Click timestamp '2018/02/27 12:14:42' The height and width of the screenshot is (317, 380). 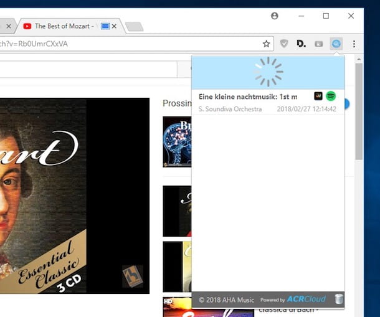(x=306, y=109)
